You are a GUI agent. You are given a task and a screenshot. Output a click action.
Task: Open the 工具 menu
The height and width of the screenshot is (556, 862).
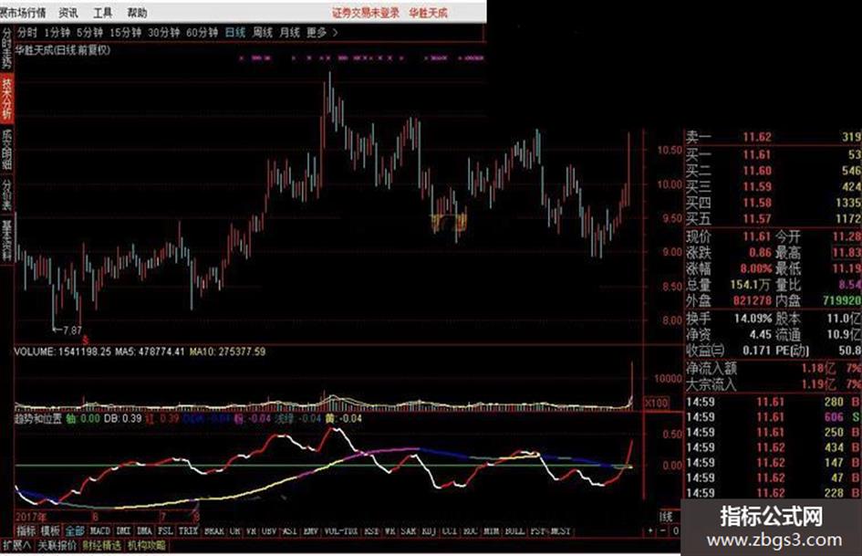[x=103, y=12]
